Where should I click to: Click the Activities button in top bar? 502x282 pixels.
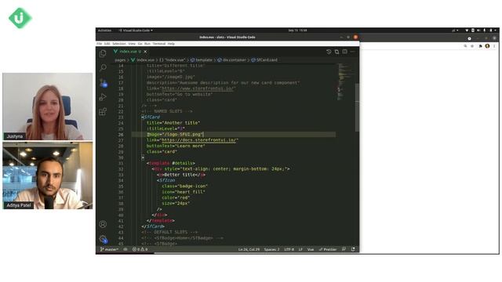pos(104,31)
